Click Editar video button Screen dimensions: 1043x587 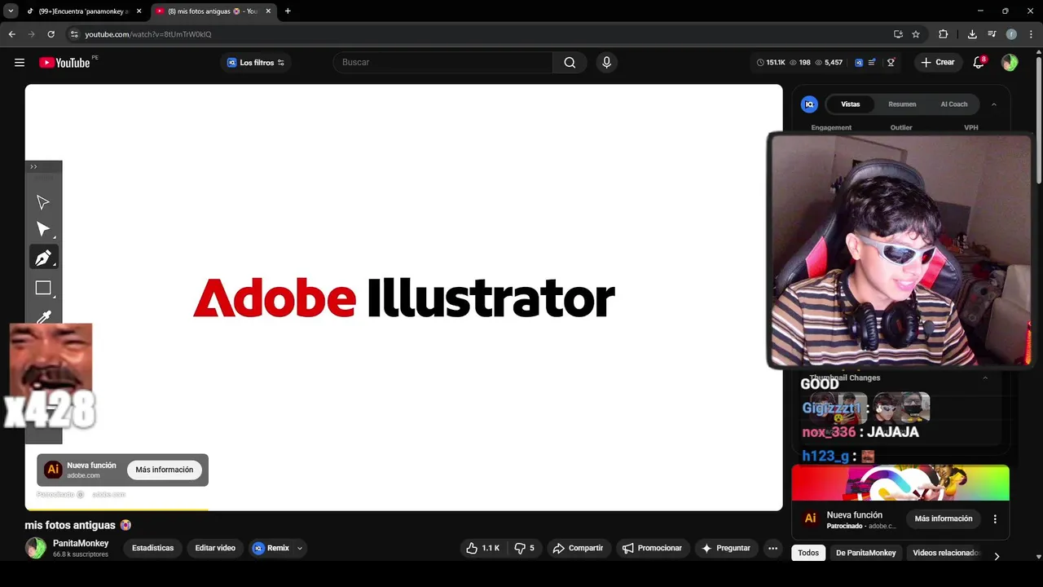point(215,548)
